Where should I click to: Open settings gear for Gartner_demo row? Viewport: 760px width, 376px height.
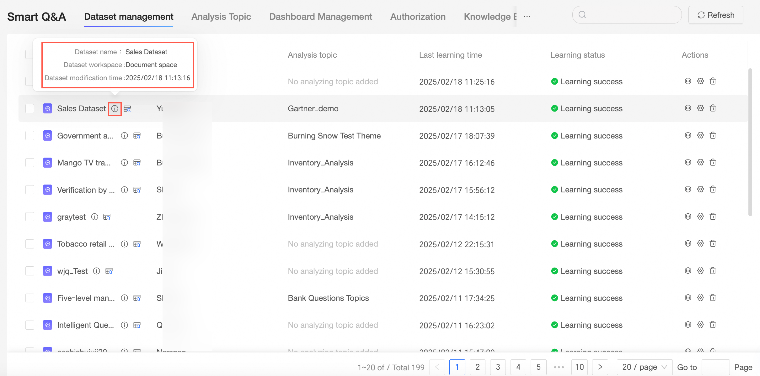coord(700,108)
